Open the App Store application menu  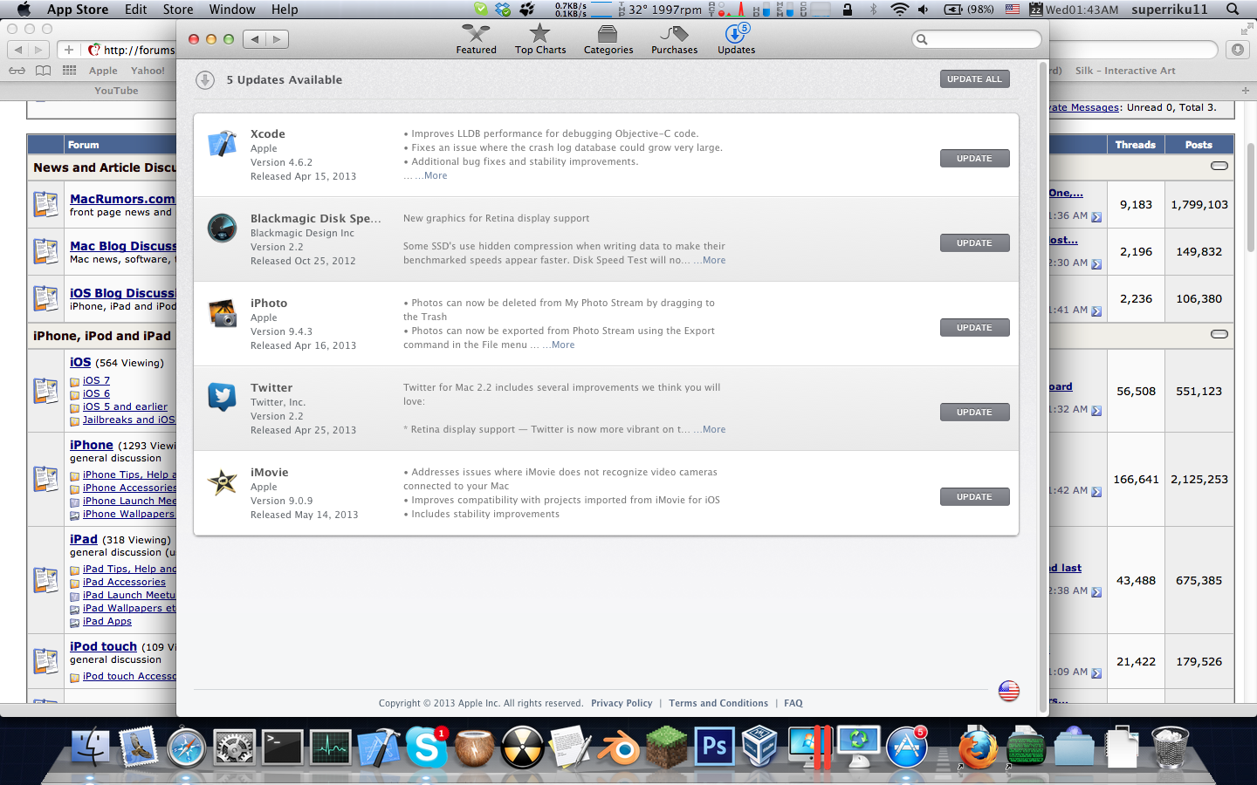coord(78,10)
